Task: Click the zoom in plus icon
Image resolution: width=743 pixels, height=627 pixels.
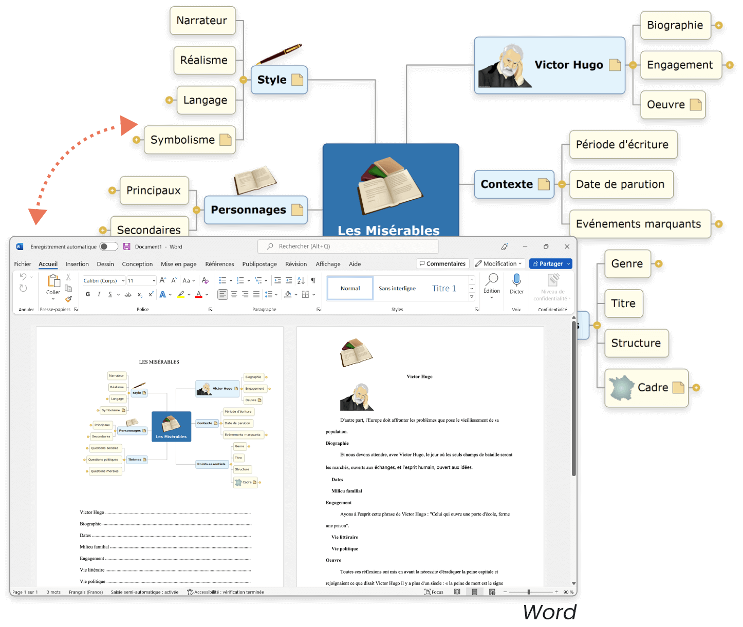Action: click(556, 592)
